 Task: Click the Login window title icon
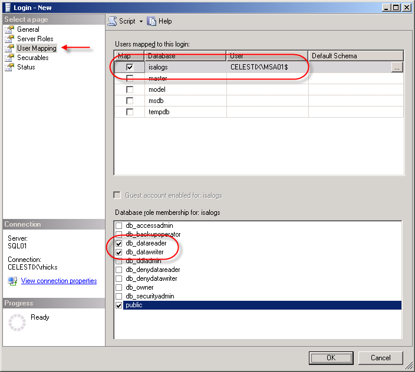pyautogui.click(x=7, y=7)
